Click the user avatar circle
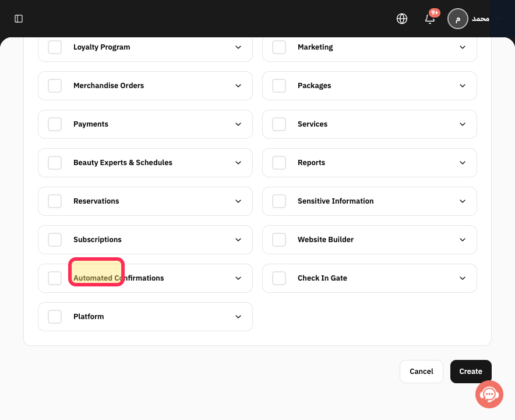515x420 pixels. point(457,19)
